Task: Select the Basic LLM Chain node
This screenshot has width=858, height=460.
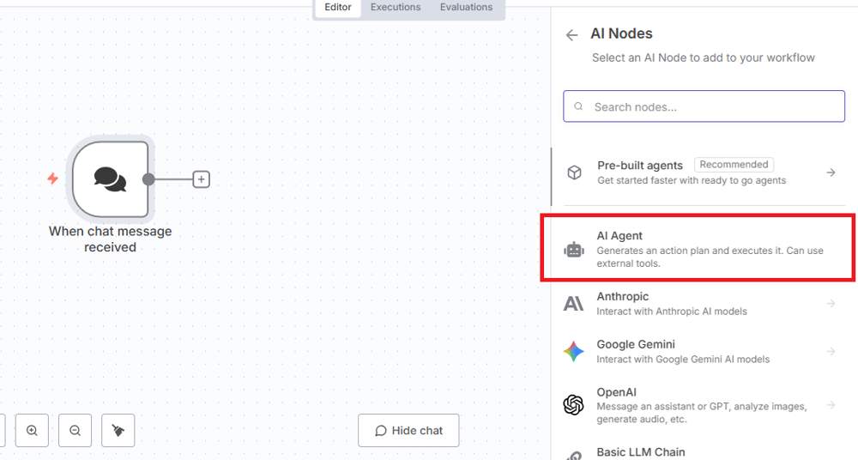Action: [x=640, y=452]
